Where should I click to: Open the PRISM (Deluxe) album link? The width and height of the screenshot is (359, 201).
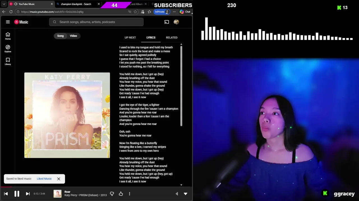89,195
